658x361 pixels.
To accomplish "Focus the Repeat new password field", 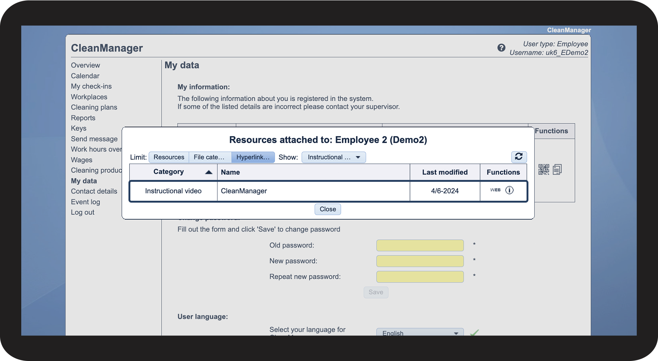I will [420, 277].
